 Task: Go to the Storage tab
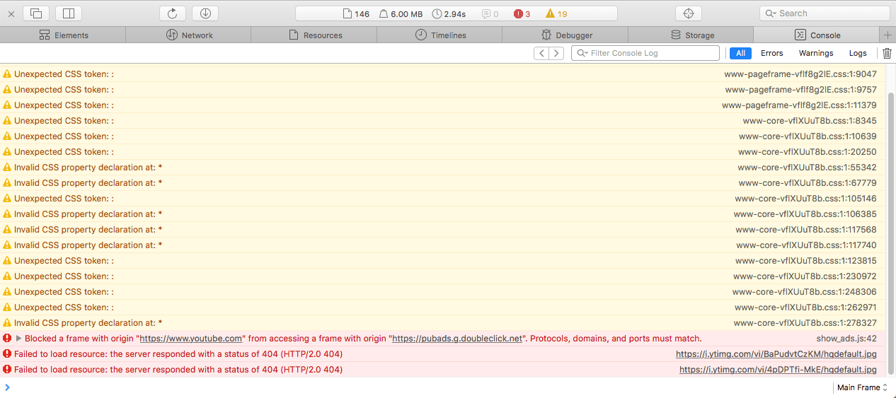(x=691, y=35)
